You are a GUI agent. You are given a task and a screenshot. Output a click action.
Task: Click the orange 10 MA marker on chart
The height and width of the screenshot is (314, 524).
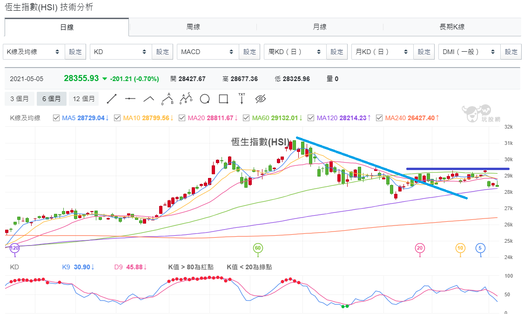click(x=460, y=248)
